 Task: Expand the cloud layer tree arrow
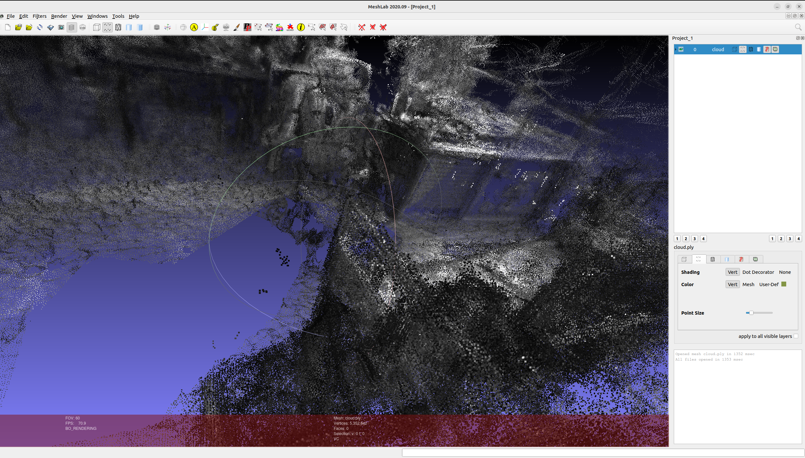(676, 49)
